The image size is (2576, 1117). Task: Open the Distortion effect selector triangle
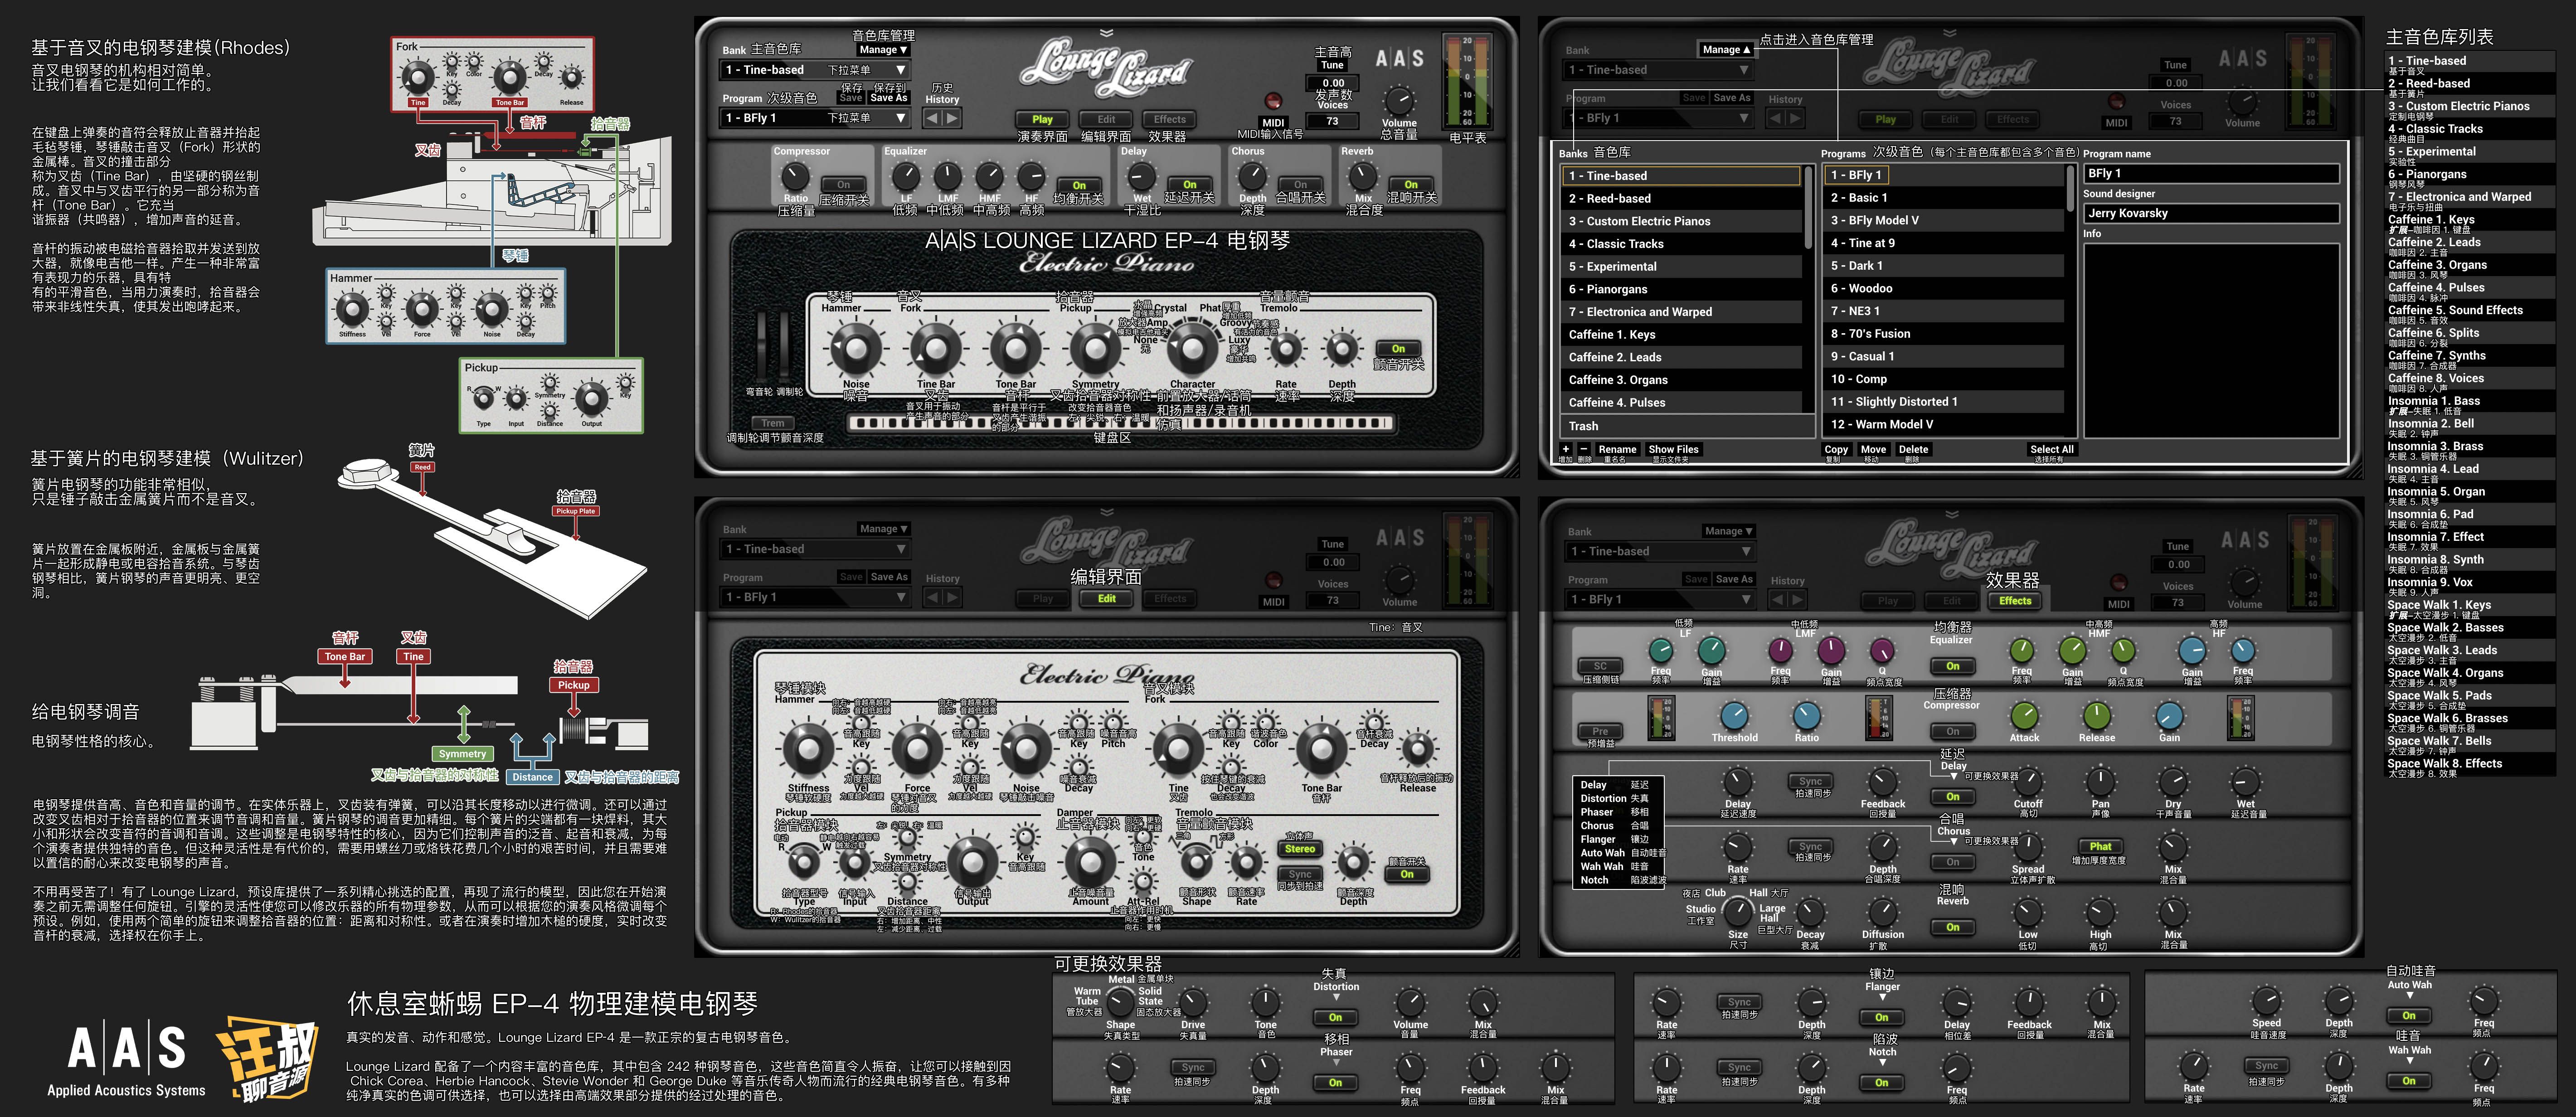(1335, 998)
